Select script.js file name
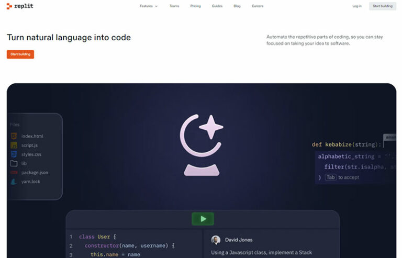Screen dimensions: 402x258 pos(29,145)
